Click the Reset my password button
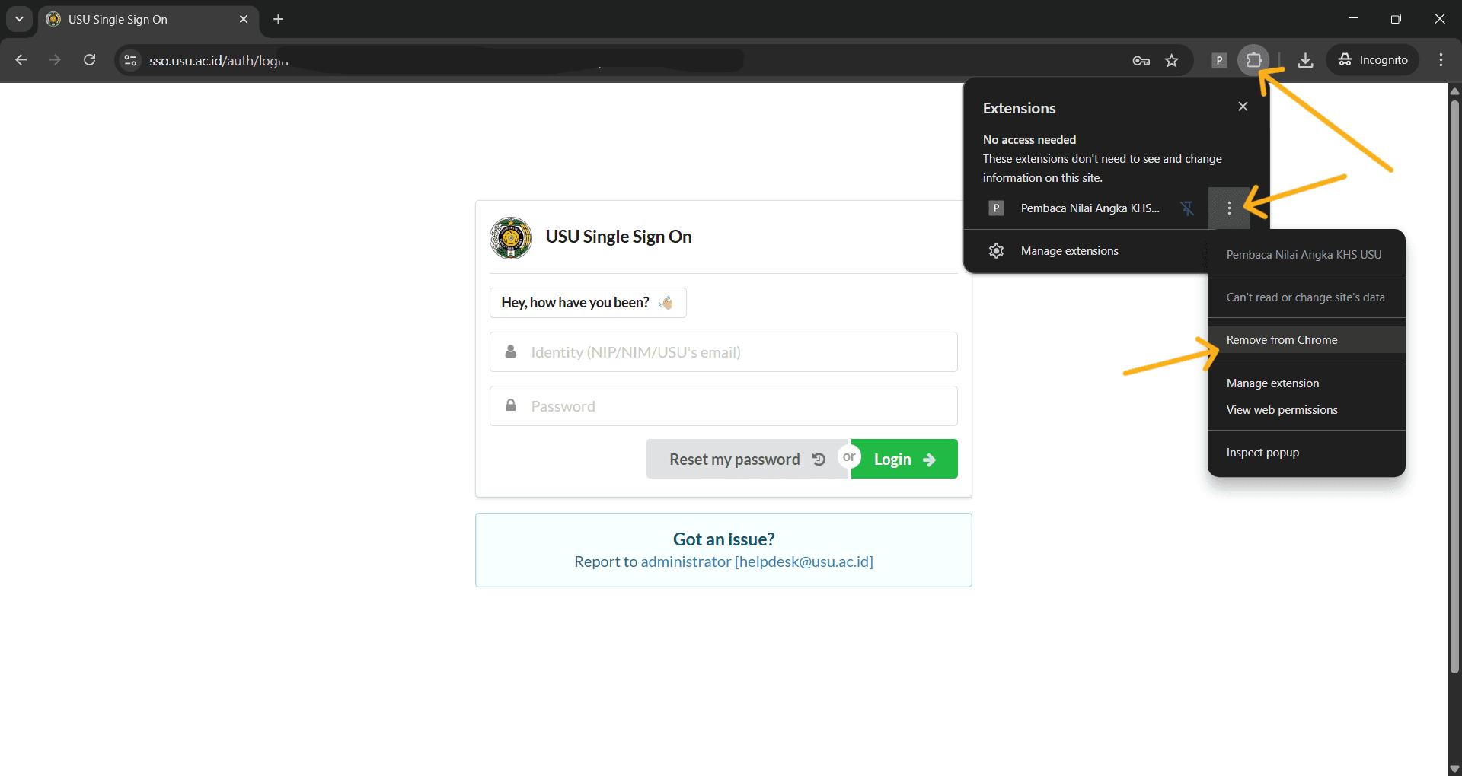1462x776 pixels. (747, 459)
